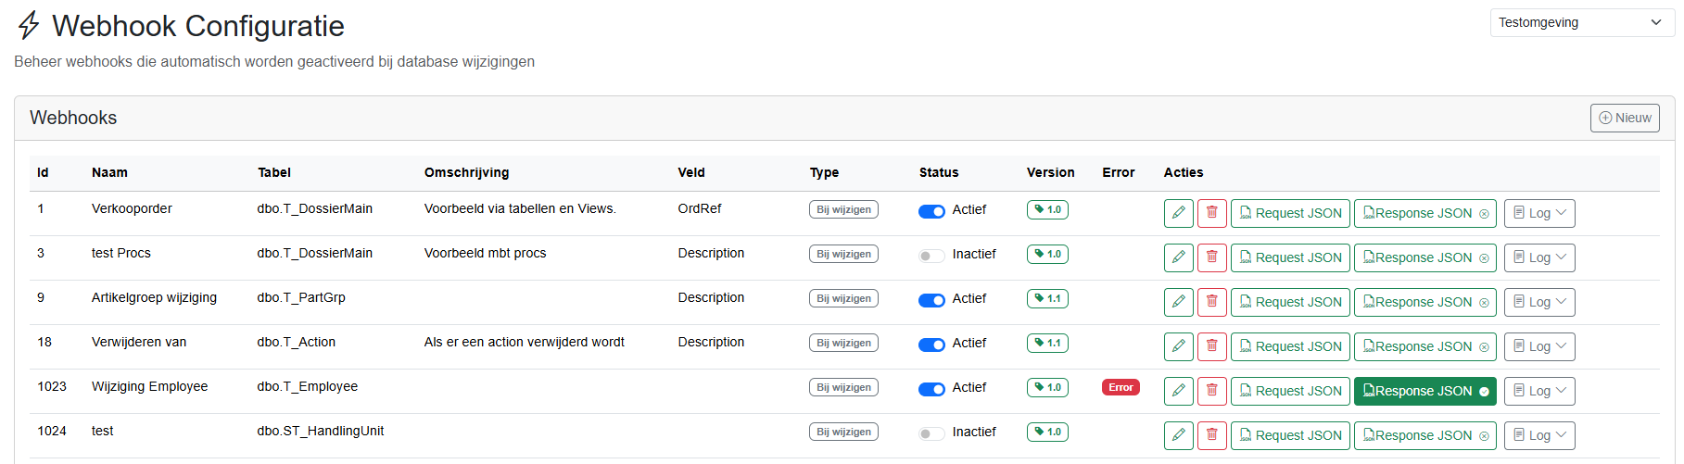Open Response JSON for test Procs
Screen dimensions: 1684x464
[x=1425, y=257]
